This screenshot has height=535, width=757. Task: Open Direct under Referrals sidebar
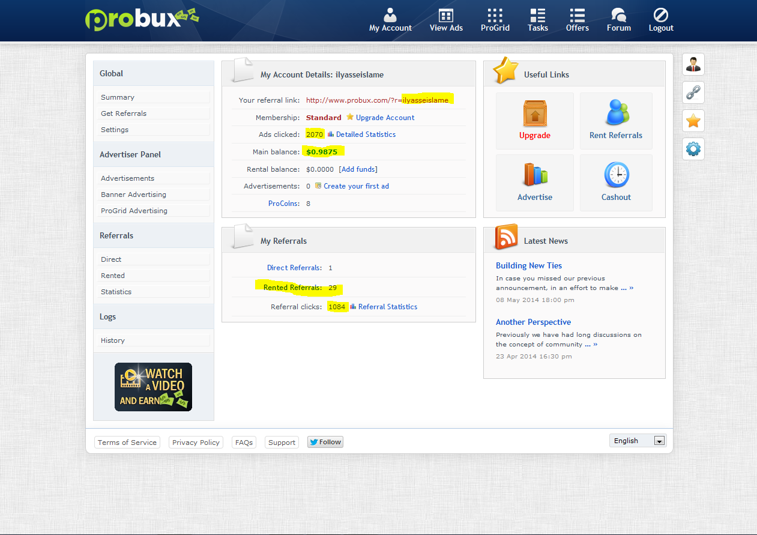click(154, 259)
